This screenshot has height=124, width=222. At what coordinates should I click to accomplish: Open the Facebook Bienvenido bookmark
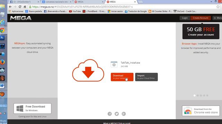(55, 11)
